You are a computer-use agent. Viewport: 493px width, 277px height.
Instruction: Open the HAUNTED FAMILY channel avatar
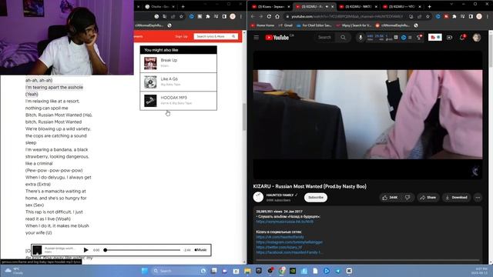[259, 197]
